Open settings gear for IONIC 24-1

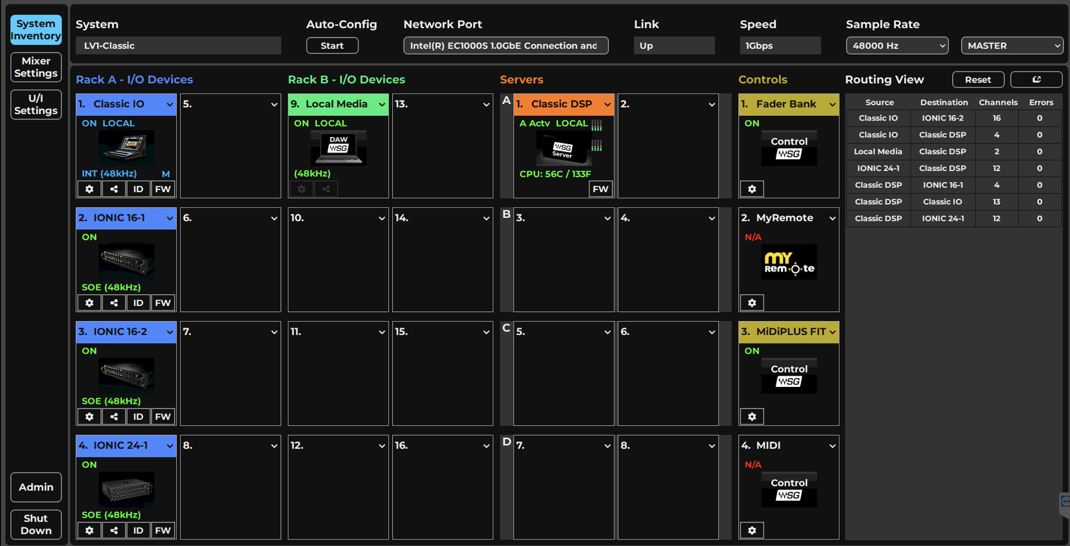pos(89,531)
